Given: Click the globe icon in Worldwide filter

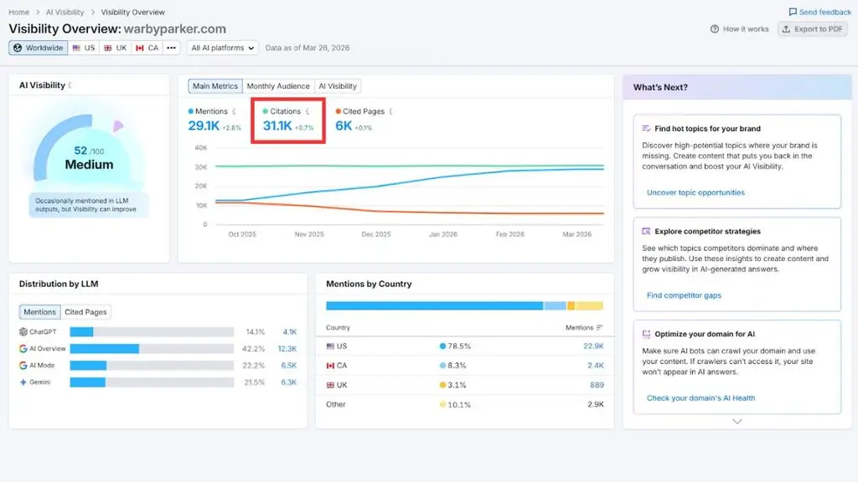Looking at the screenshot, I should (18, 48).
